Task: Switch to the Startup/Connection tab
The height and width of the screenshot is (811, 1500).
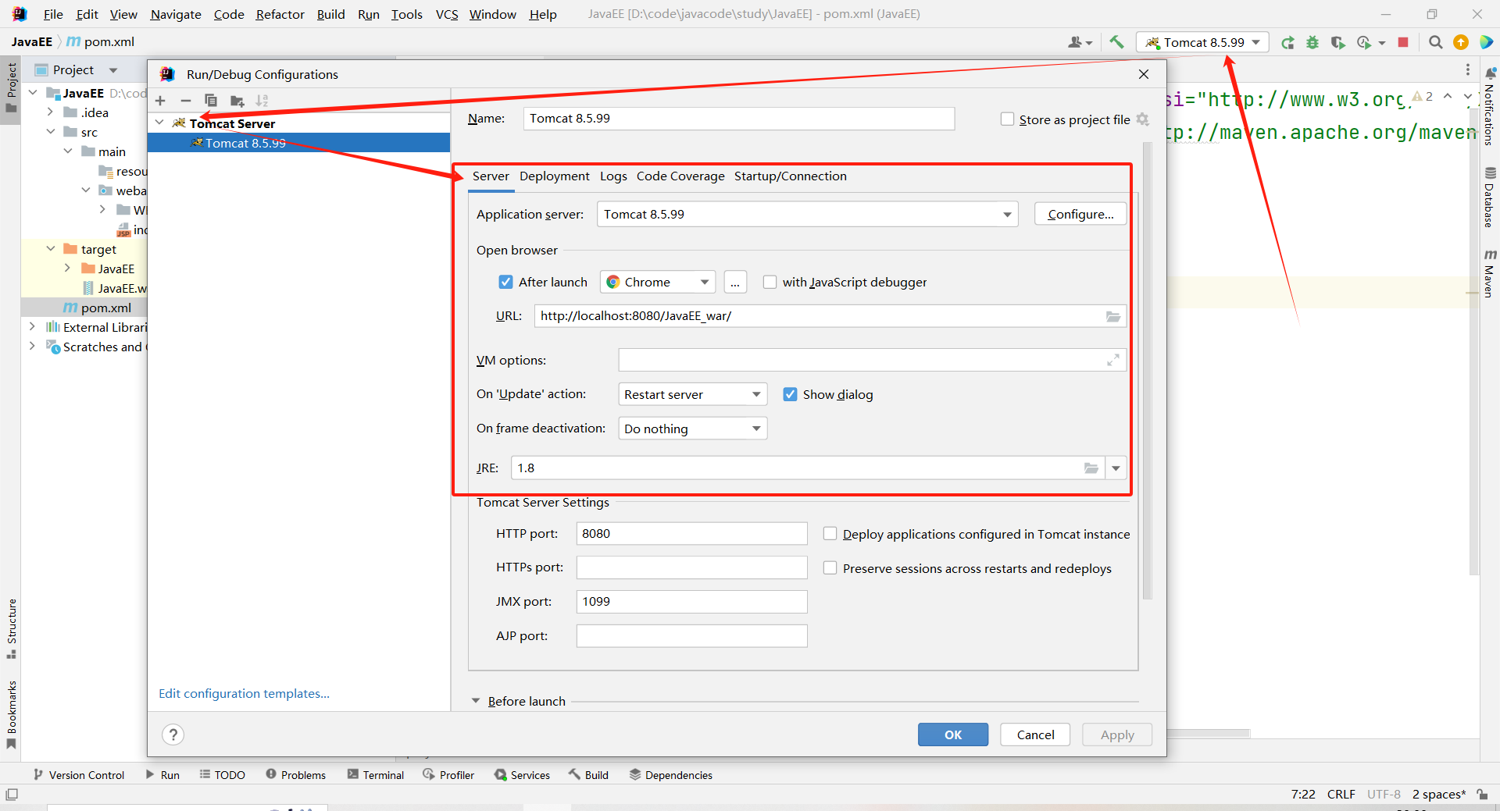Action: pos(791,176)
